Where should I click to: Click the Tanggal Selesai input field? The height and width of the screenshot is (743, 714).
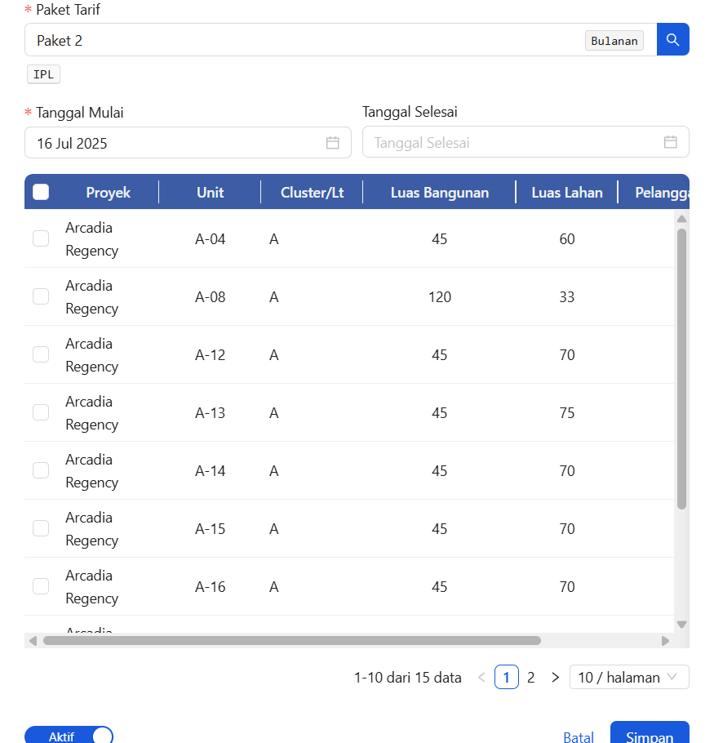coord(506,141)
